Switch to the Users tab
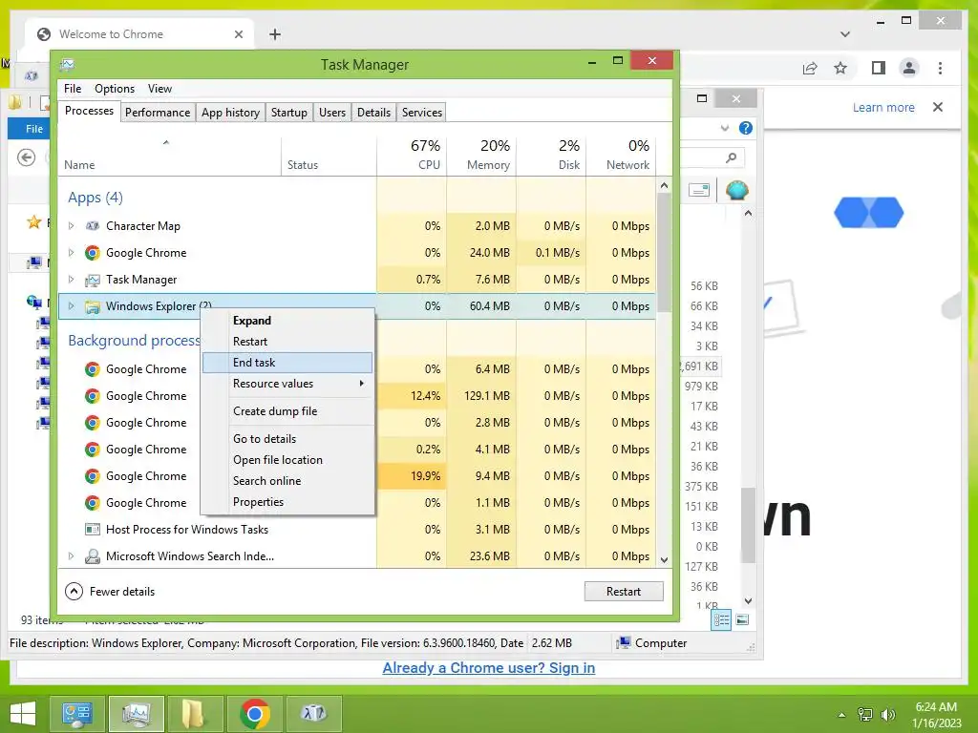 pos(331,113)
